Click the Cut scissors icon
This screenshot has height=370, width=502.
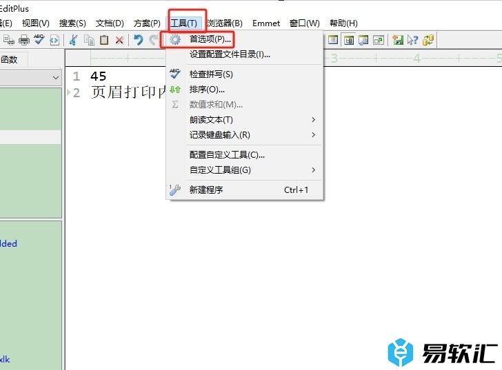click(x=73, y=40)
